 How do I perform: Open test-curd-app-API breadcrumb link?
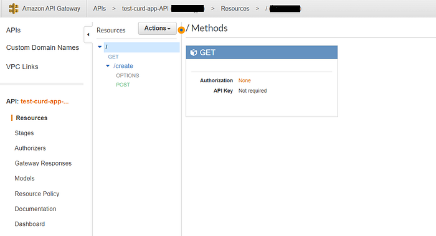145,9
